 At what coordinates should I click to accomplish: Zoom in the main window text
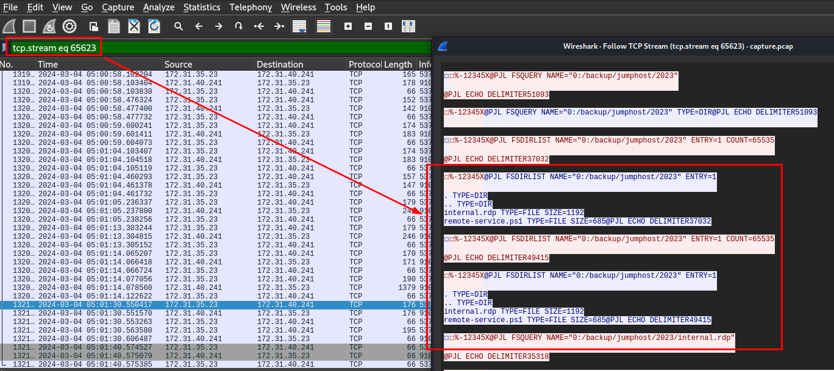click(x=348, y=26)
